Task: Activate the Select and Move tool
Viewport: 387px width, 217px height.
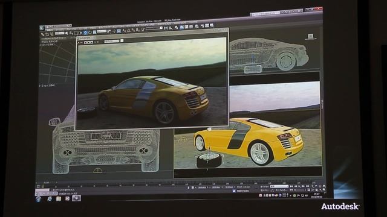Action: click(x=85, y=33)
